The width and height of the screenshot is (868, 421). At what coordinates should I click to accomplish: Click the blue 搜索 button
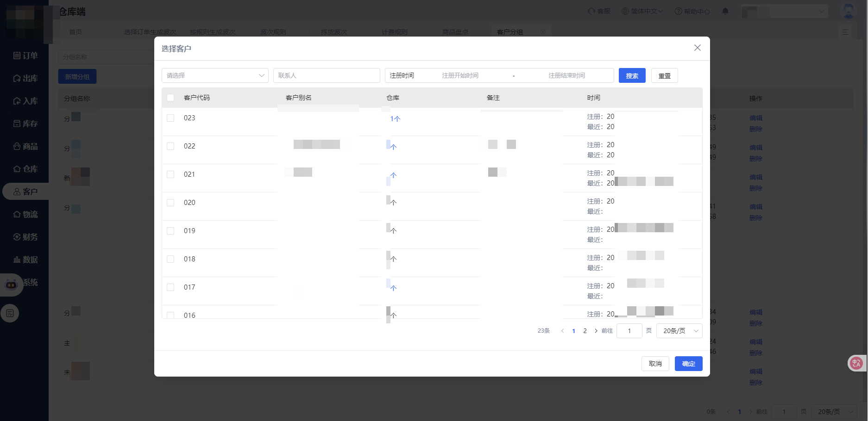pos(632,76)
